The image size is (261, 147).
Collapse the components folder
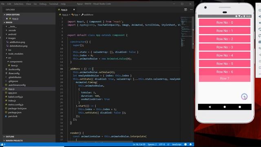coord(16,62)
